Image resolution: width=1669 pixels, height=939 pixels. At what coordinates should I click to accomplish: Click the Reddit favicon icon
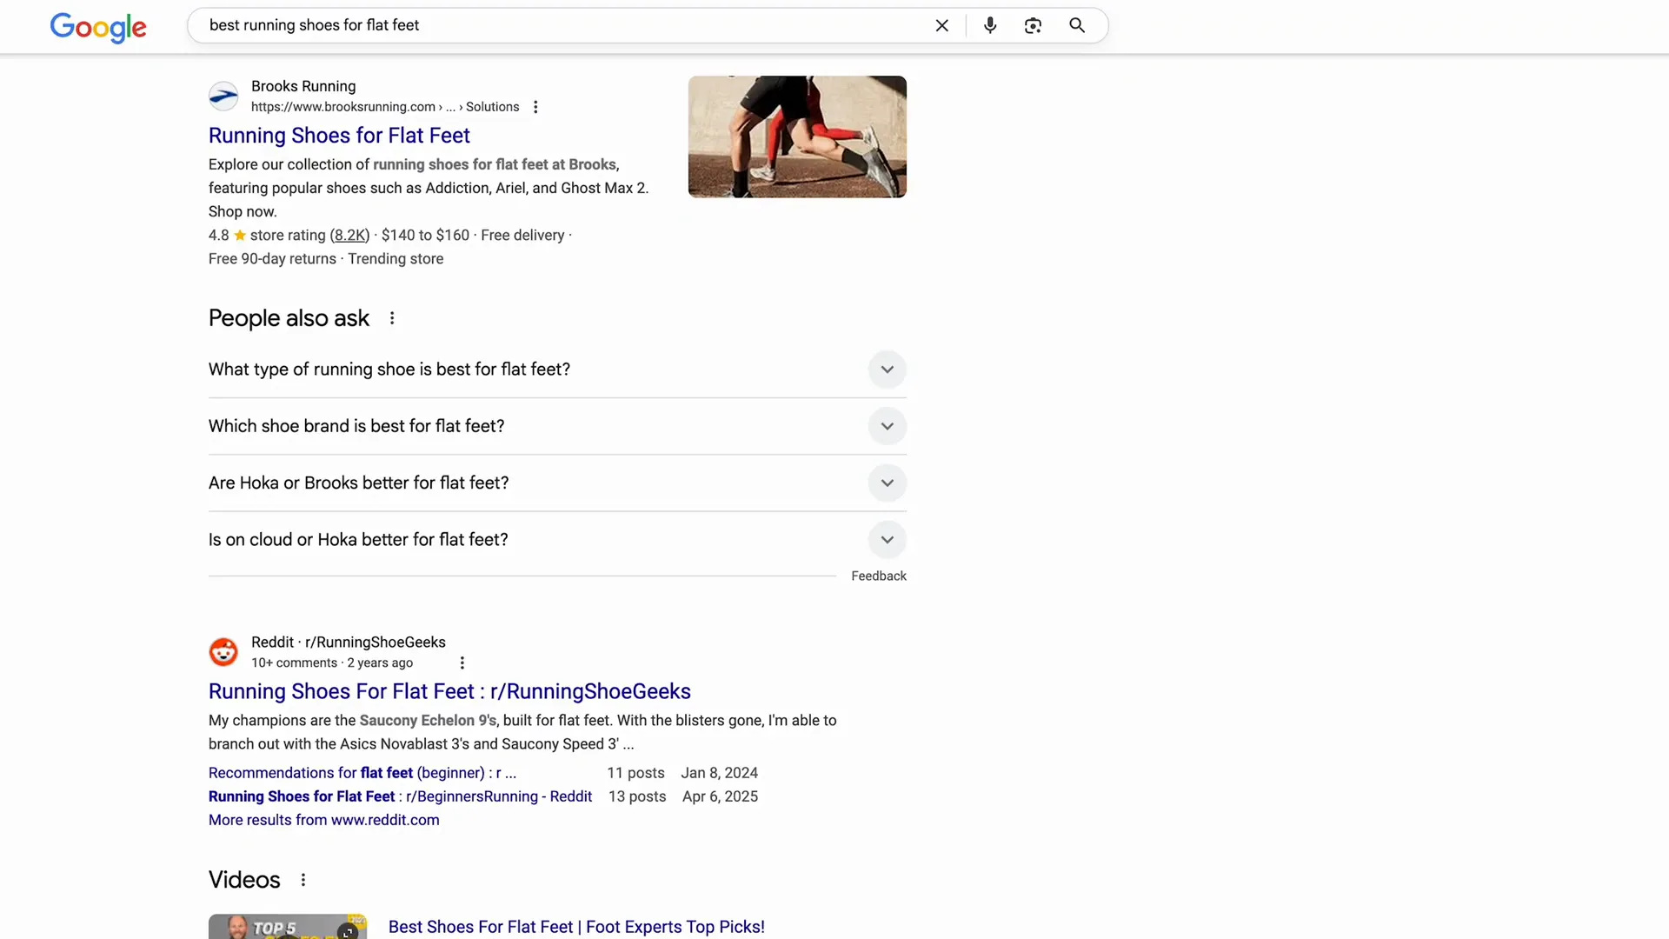click(x=223, y=651)
